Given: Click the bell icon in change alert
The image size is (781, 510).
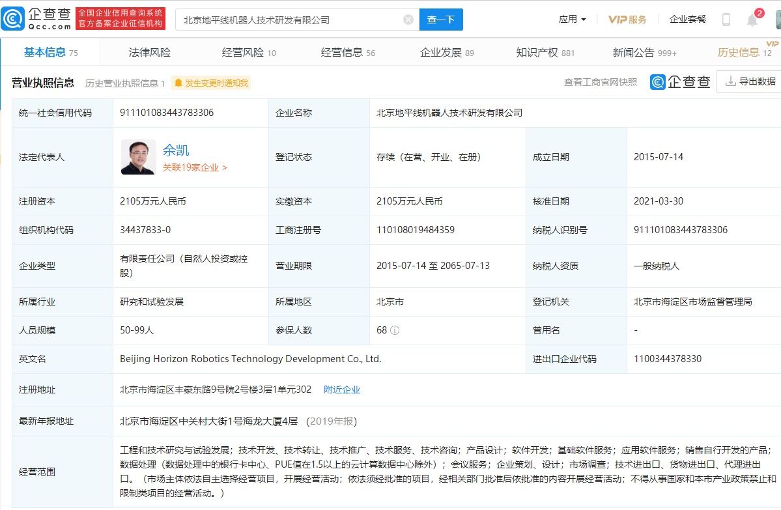Looking at the screenshot, I should (178, 83).
